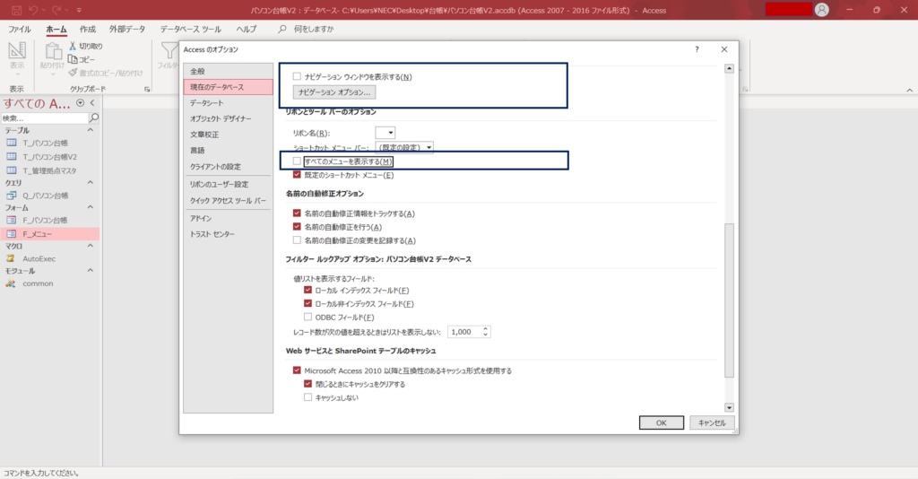Viewport: 918px width, 479px height.
Task: Open the ショートカット メニュー バー dropdown
Action: 404,148
